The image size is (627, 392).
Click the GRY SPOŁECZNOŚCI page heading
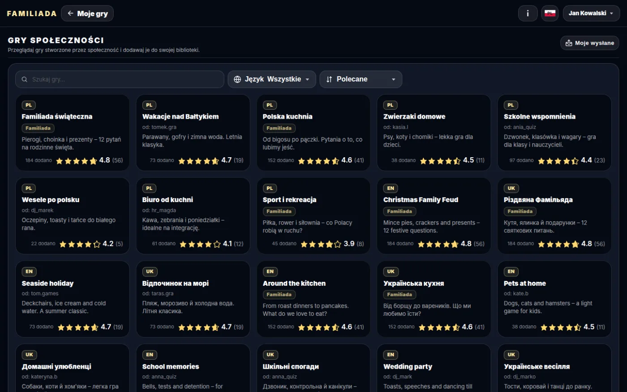click(x=56, y=40)
